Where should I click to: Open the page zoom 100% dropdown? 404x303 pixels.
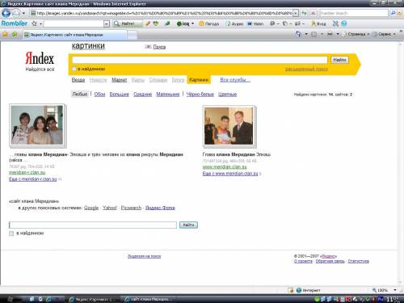pos(395,290)
